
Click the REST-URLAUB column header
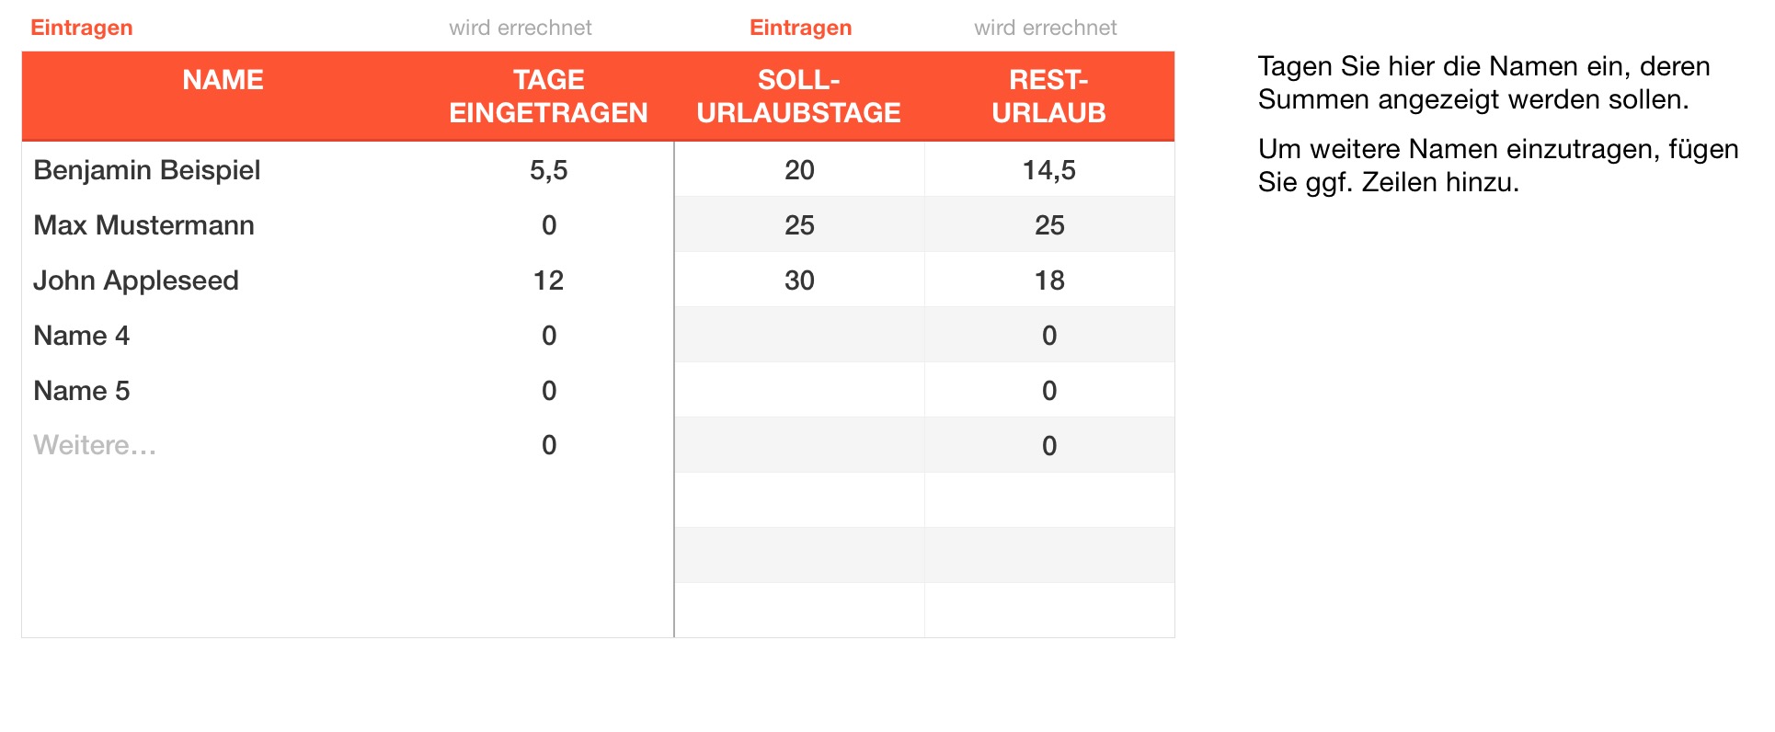tap(1048, 97)
